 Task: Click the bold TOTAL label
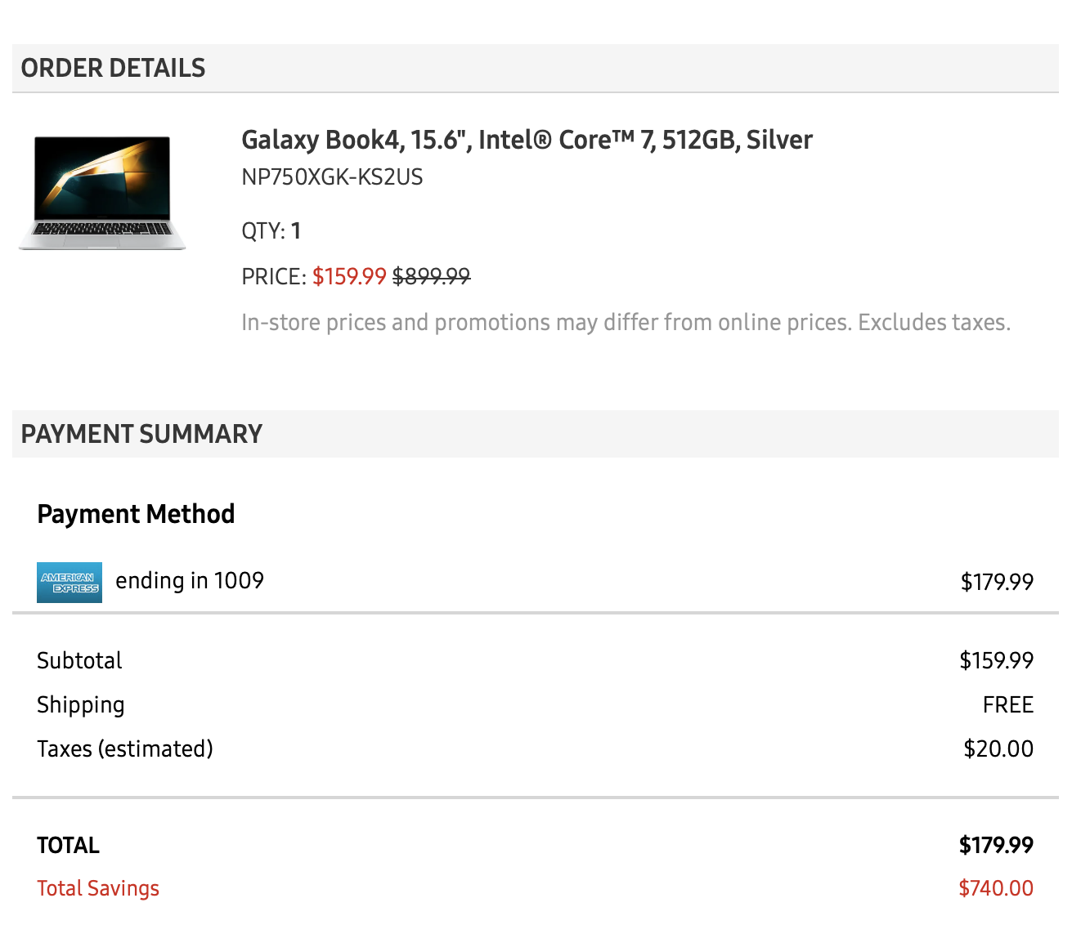68,845
